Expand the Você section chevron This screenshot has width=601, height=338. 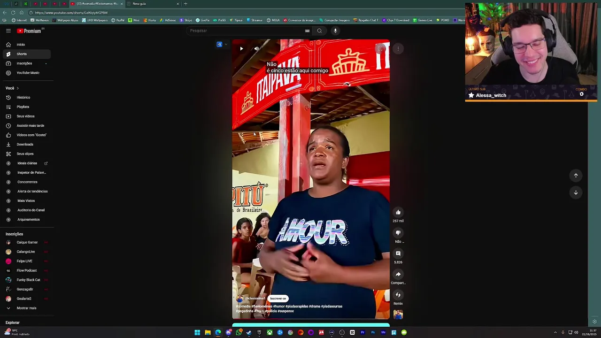click(18, 88)
